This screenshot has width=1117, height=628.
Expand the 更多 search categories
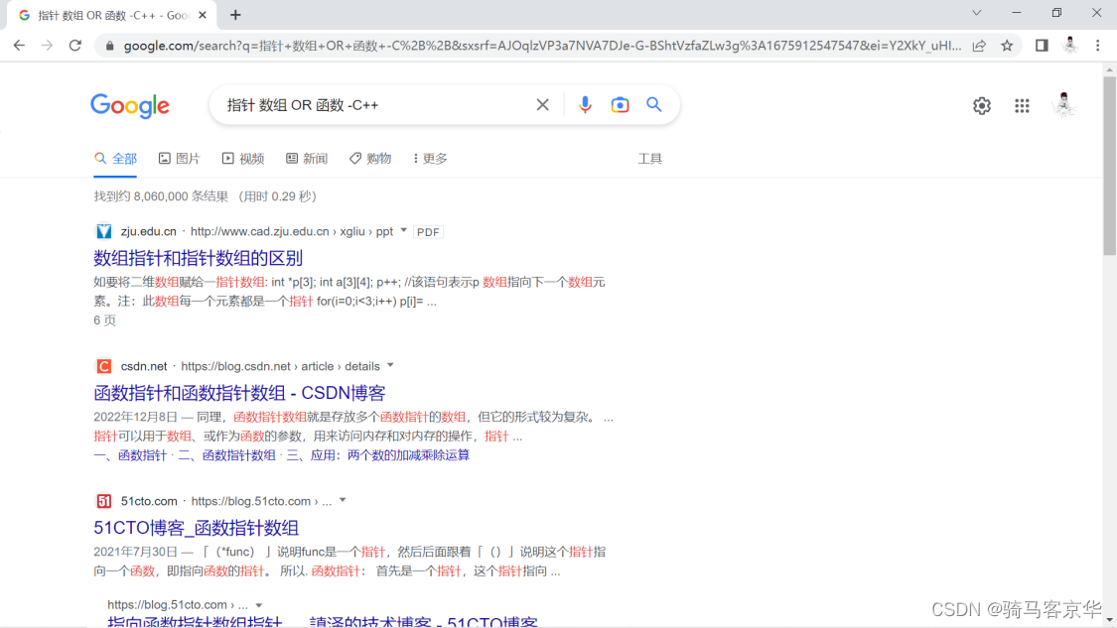[430, 158]
